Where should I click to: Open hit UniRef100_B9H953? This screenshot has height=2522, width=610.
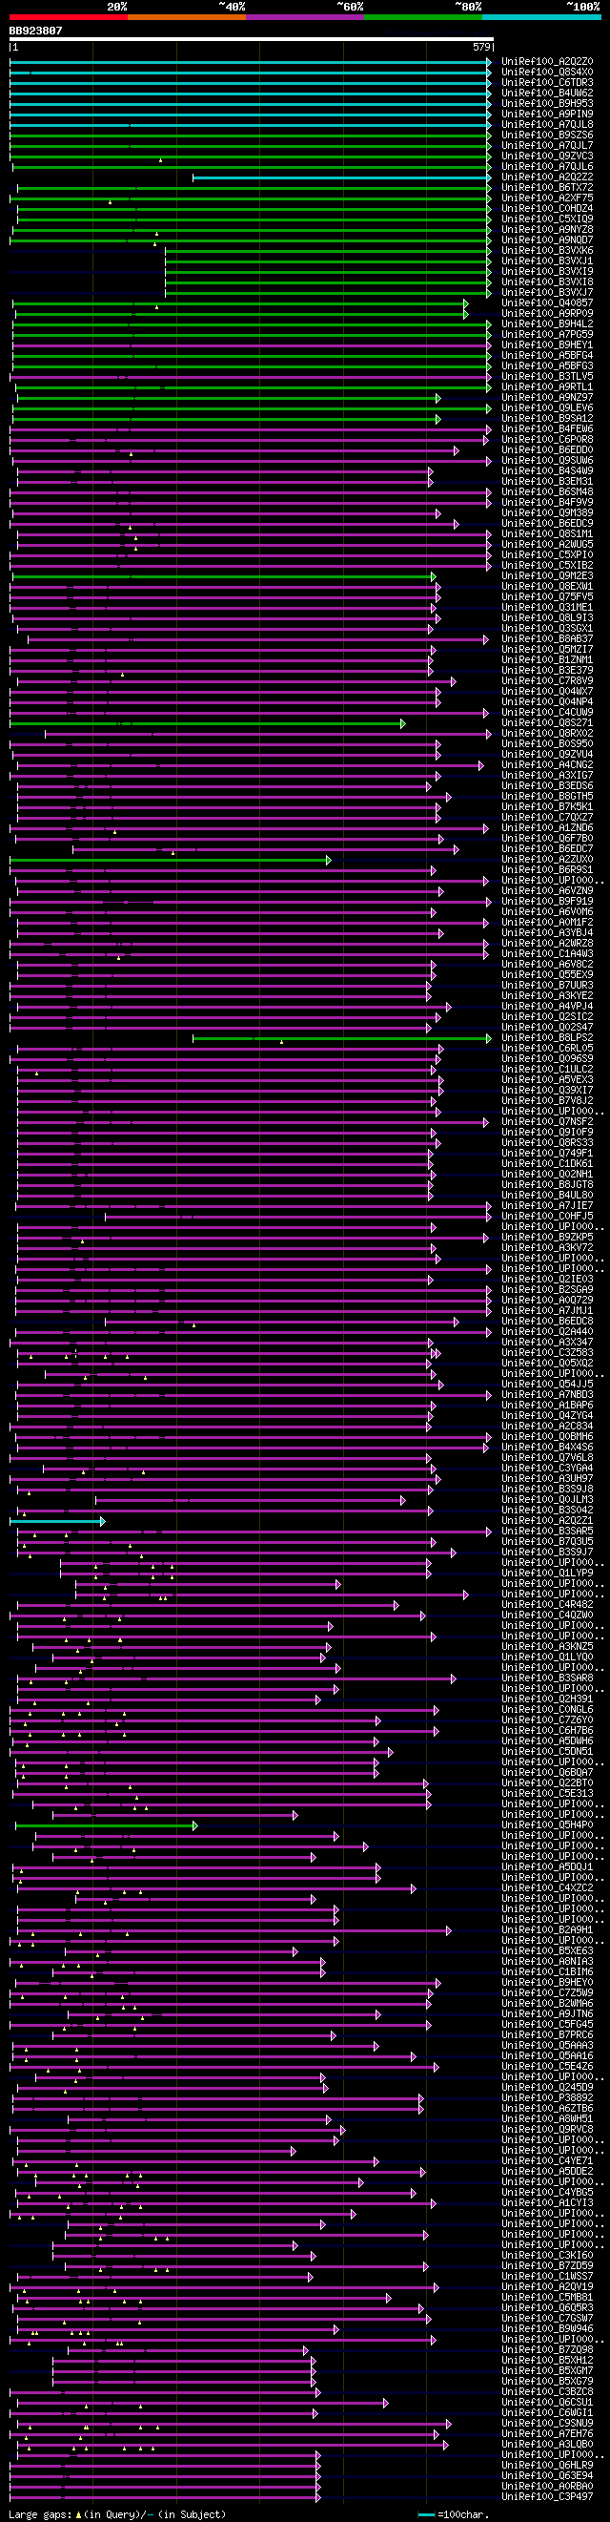point(547,104)
